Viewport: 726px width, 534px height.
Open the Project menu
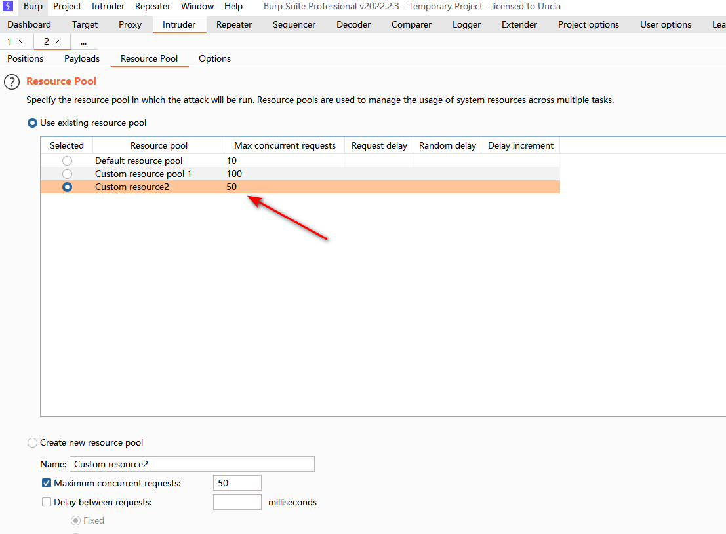tap(67, 6)
